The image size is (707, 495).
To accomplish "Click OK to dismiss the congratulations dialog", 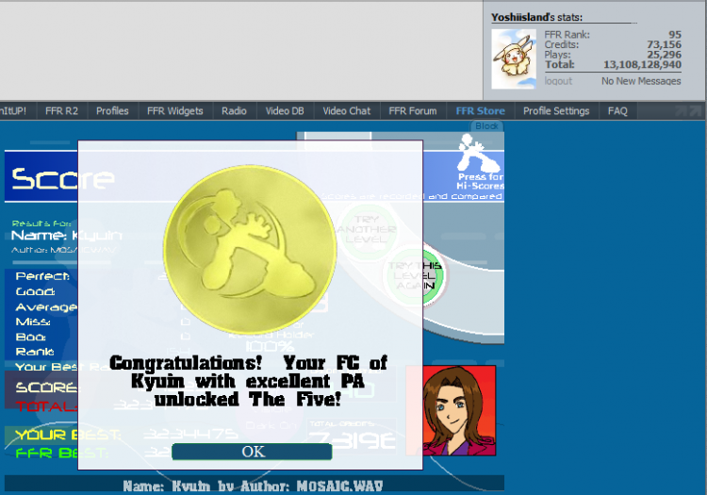I will [252, 452].
